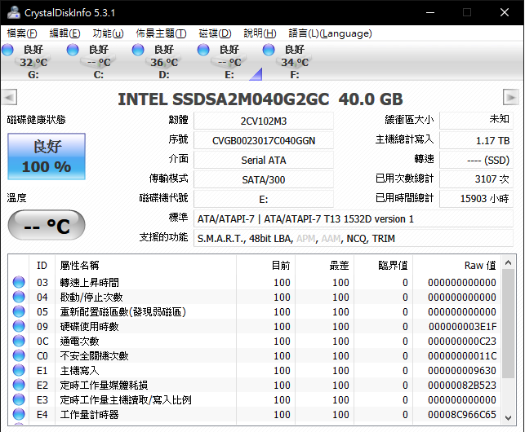Click status orb for attribute E1

pos(19,371)
